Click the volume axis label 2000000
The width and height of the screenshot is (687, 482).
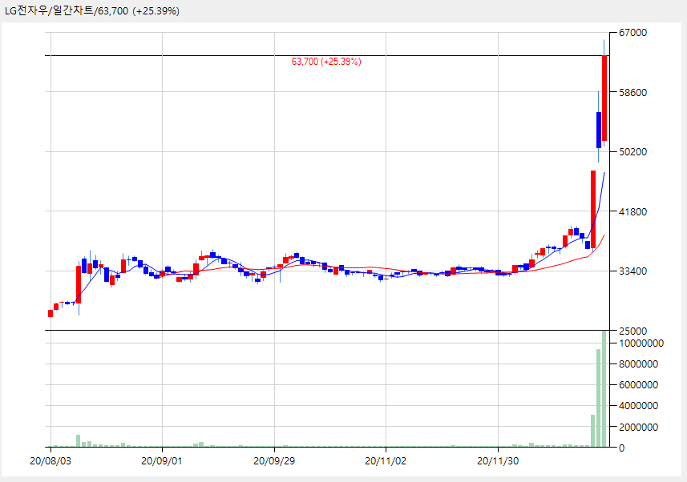pos(639,427)
